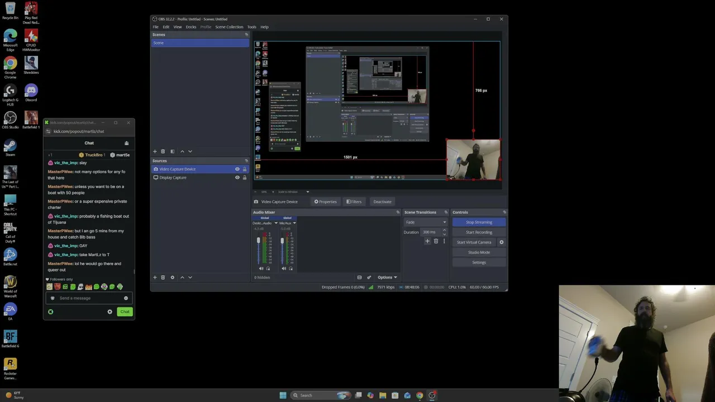Image resolution: width=715 pixels, height=402 pixels.
Task: Open the Docks menu
Action: coord(191,27)
